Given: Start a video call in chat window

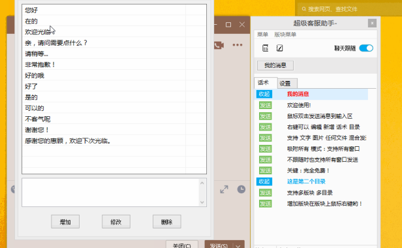Looking at the screenshot, I should 219,45.
